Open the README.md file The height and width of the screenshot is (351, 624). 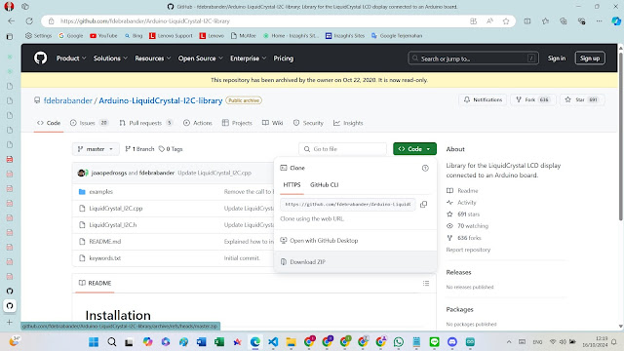coord(105,241)
